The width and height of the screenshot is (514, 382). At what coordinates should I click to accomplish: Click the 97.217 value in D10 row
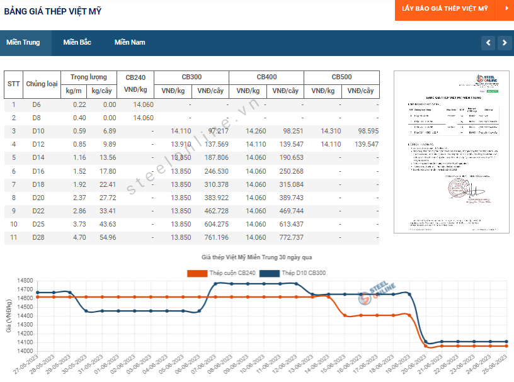pos(219,132)
